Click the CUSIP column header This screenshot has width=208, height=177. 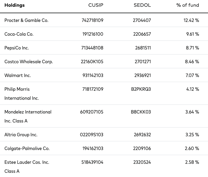click(96, 5)
